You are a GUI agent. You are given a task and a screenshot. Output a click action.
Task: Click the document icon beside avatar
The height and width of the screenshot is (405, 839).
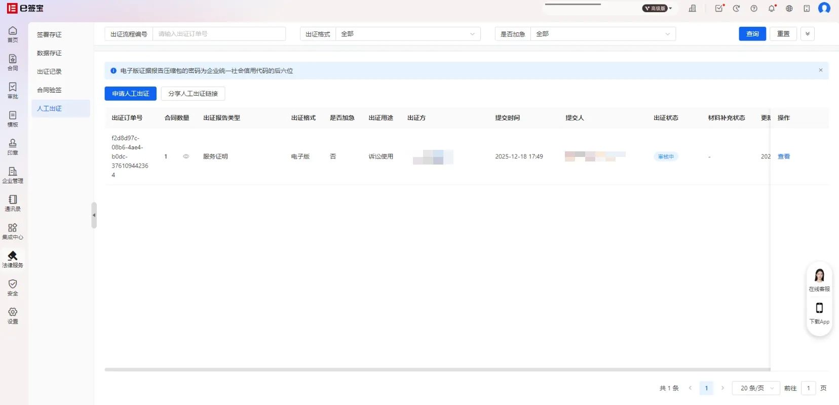coord(807,8)
